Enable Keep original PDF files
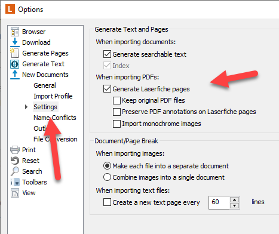Viewport: 279px width, 234px height. [116, 100]
